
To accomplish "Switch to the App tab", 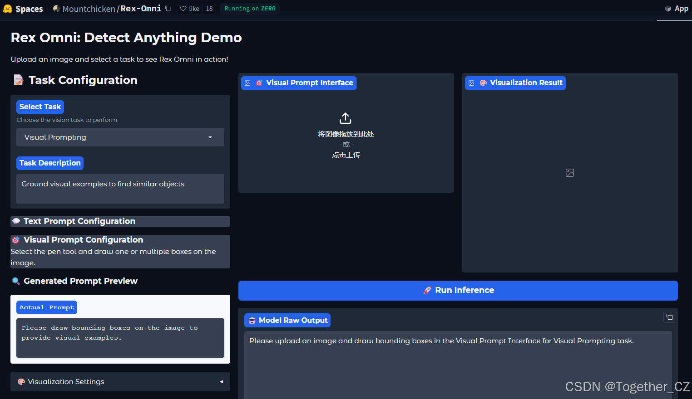I will point(676,9).
